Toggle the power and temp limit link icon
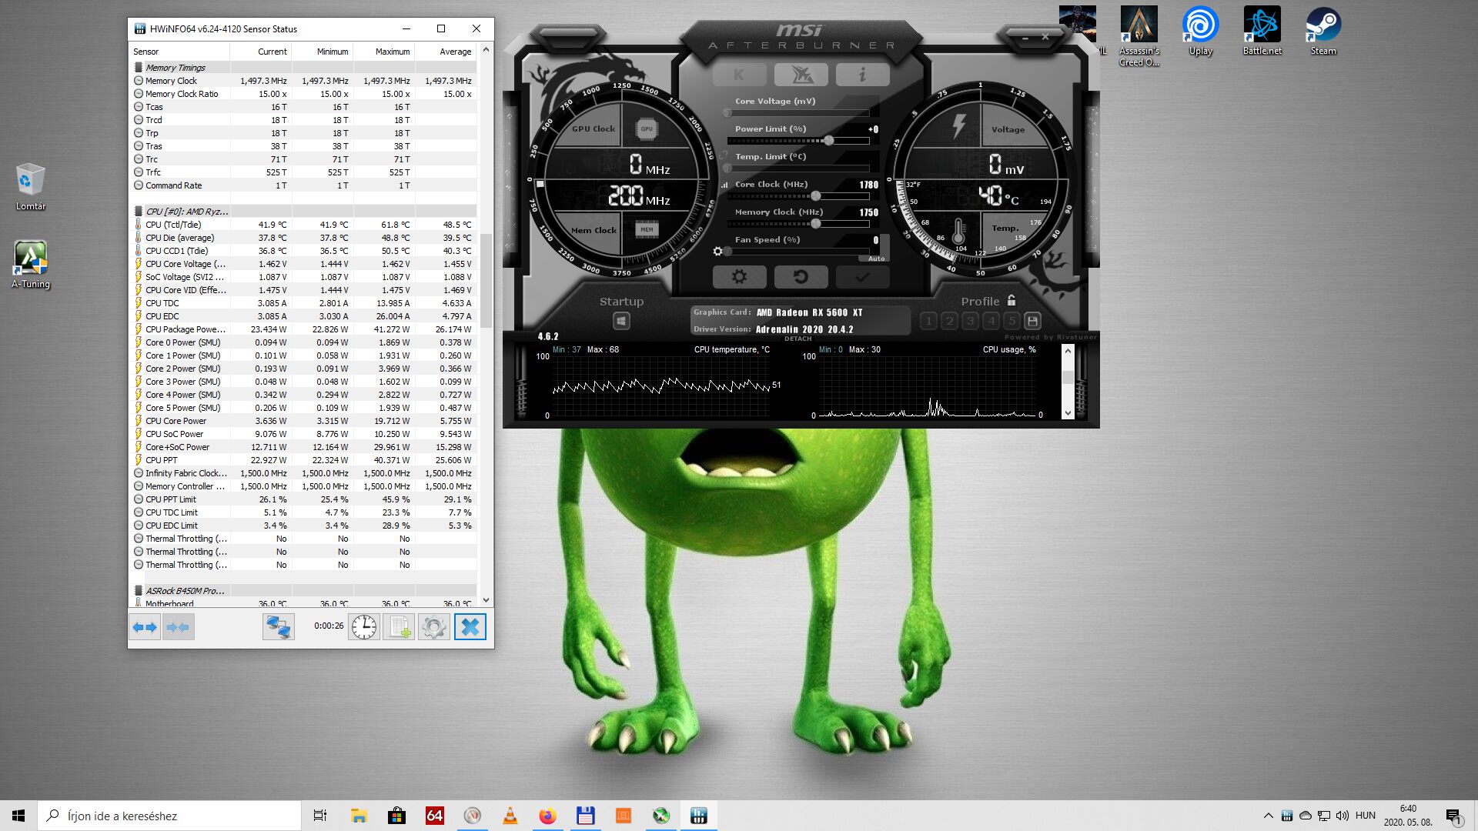 pos(723,155)
